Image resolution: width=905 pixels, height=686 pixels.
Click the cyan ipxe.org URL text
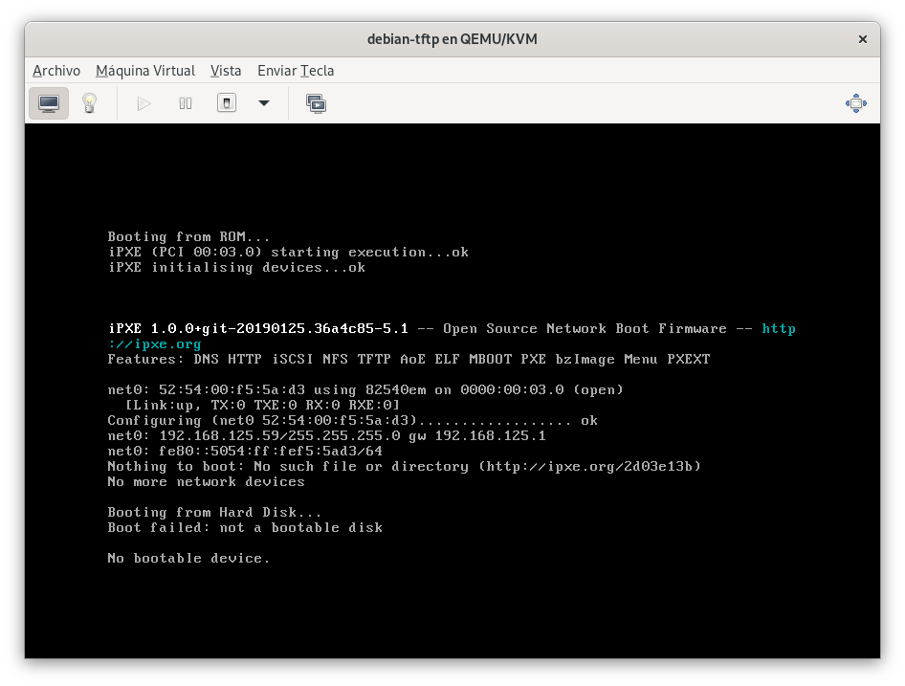coord(155,344)
